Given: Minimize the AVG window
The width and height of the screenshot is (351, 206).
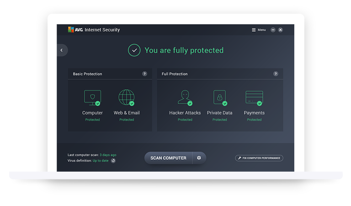Looking at the screenshot, I should point(273,30).
